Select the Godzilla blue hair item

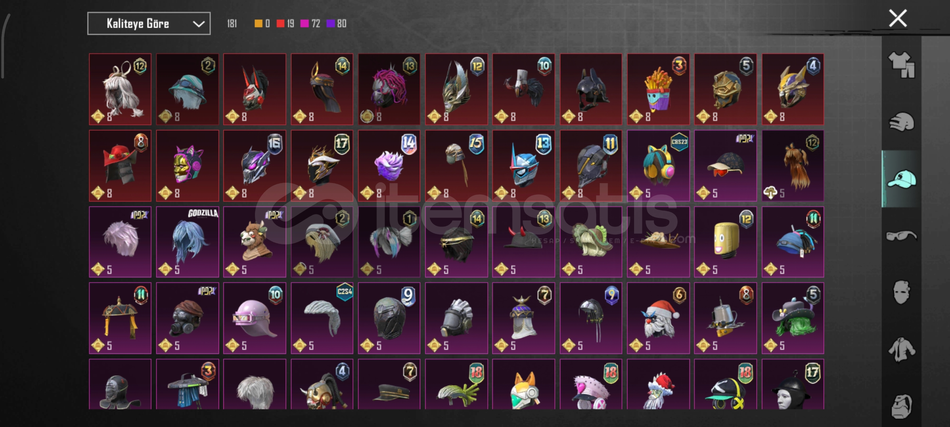pos(187,242)
